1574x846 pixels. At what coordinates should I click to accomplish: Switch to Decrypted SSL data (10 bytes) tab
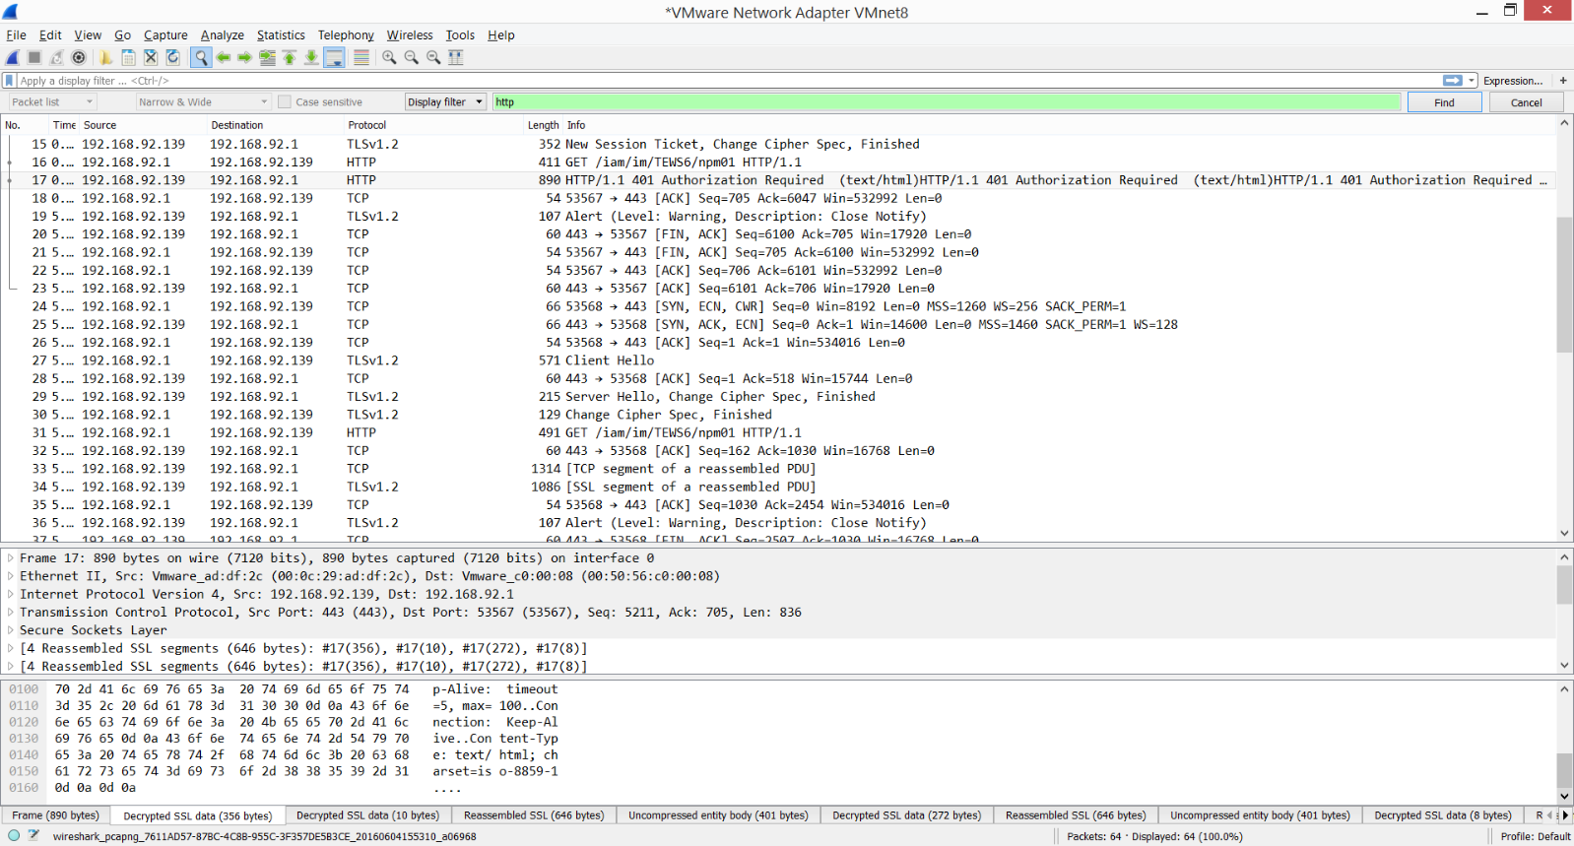368,815
